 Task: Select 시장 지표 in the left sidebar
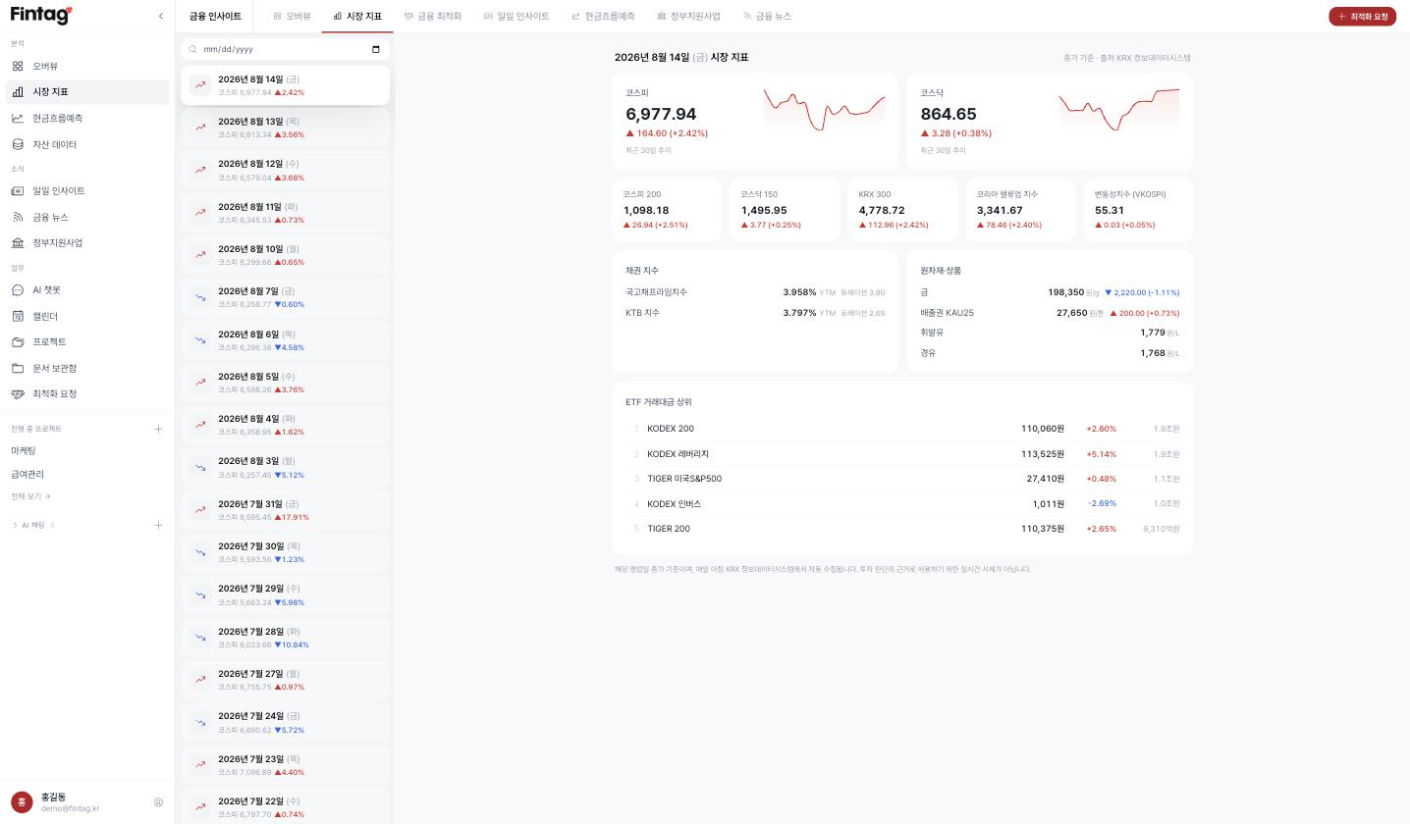87,92
